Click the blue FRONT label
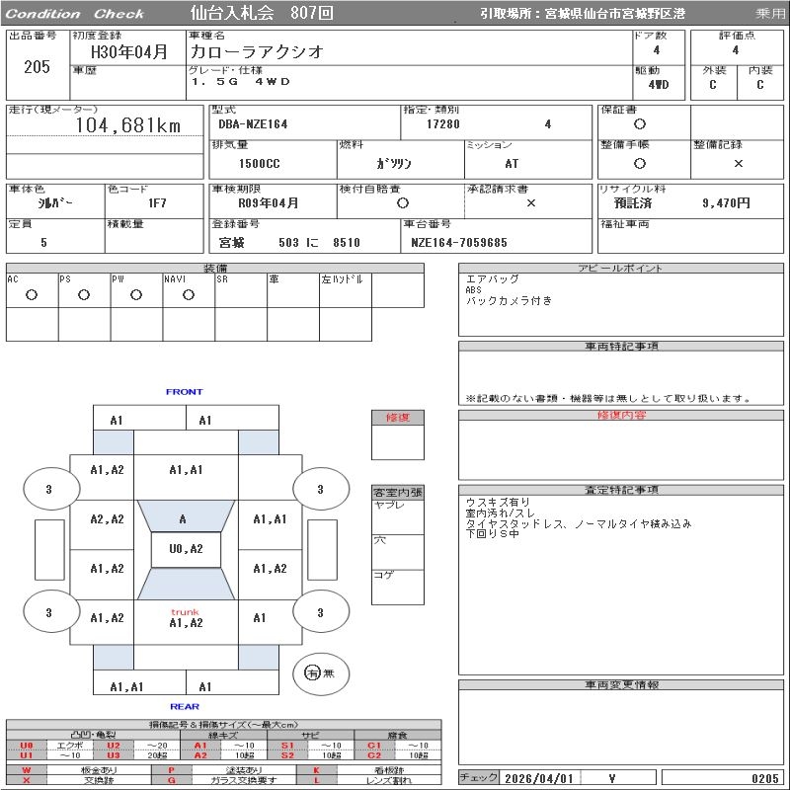This screenshot has height=790, width=790. click(185, 391)
